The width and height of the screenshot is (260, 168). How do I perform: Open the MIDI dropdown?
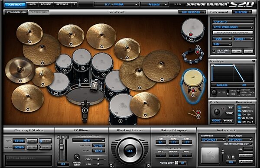coord(222,44)
